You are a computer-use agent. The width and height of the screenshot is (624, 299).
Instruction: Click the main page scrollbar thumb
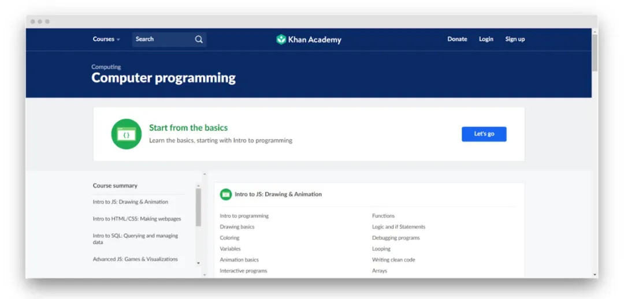[595, 53]
